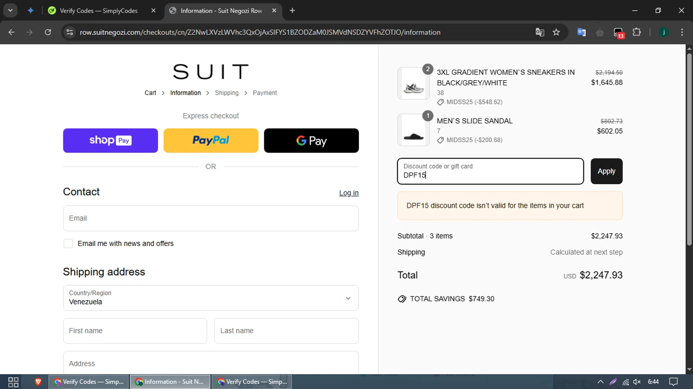The width and height of the screenshot is (693, 389).
Task: Click the Gemini sparkle icon in tab strip
Action: [x=30, y=10]
